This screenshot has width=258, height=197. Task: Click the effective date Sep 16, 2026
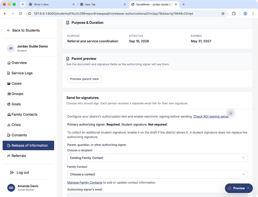click(x=139, y=41)
